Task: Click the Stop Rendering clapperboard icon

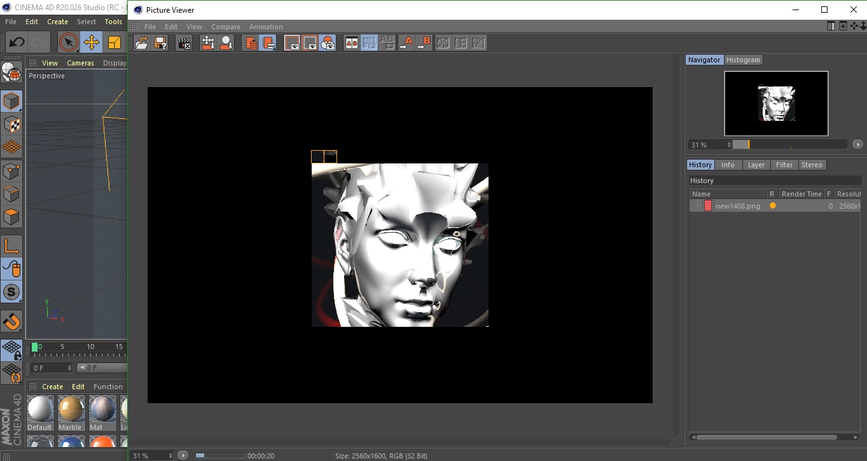Action: coord(184,43)
